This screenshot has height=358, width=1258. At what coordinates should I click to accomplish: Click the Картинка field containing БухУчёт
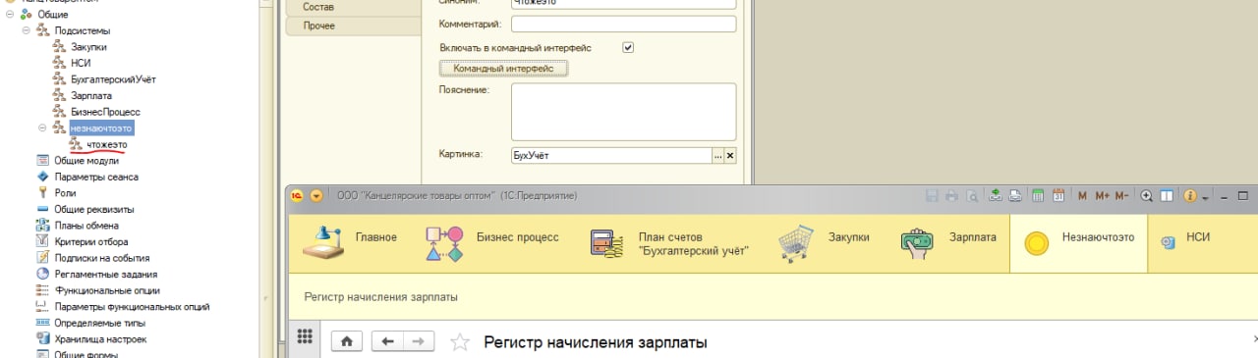pos(611,155)
